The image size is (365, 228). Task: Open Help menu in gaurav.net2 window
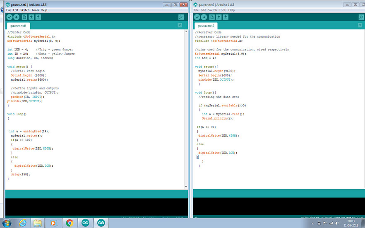231,10
